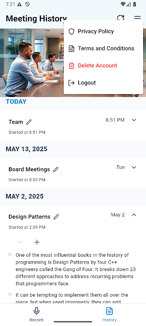This screenshot has width=146, height=326.
Task: Tap the minus button to decrease text size
Action: click(x=20, y=242)
